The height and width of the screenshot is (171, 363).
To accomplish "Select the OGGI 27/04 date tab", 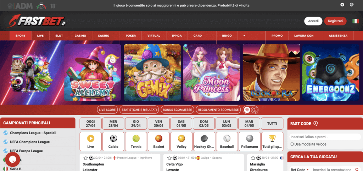I will coord(90,123).
